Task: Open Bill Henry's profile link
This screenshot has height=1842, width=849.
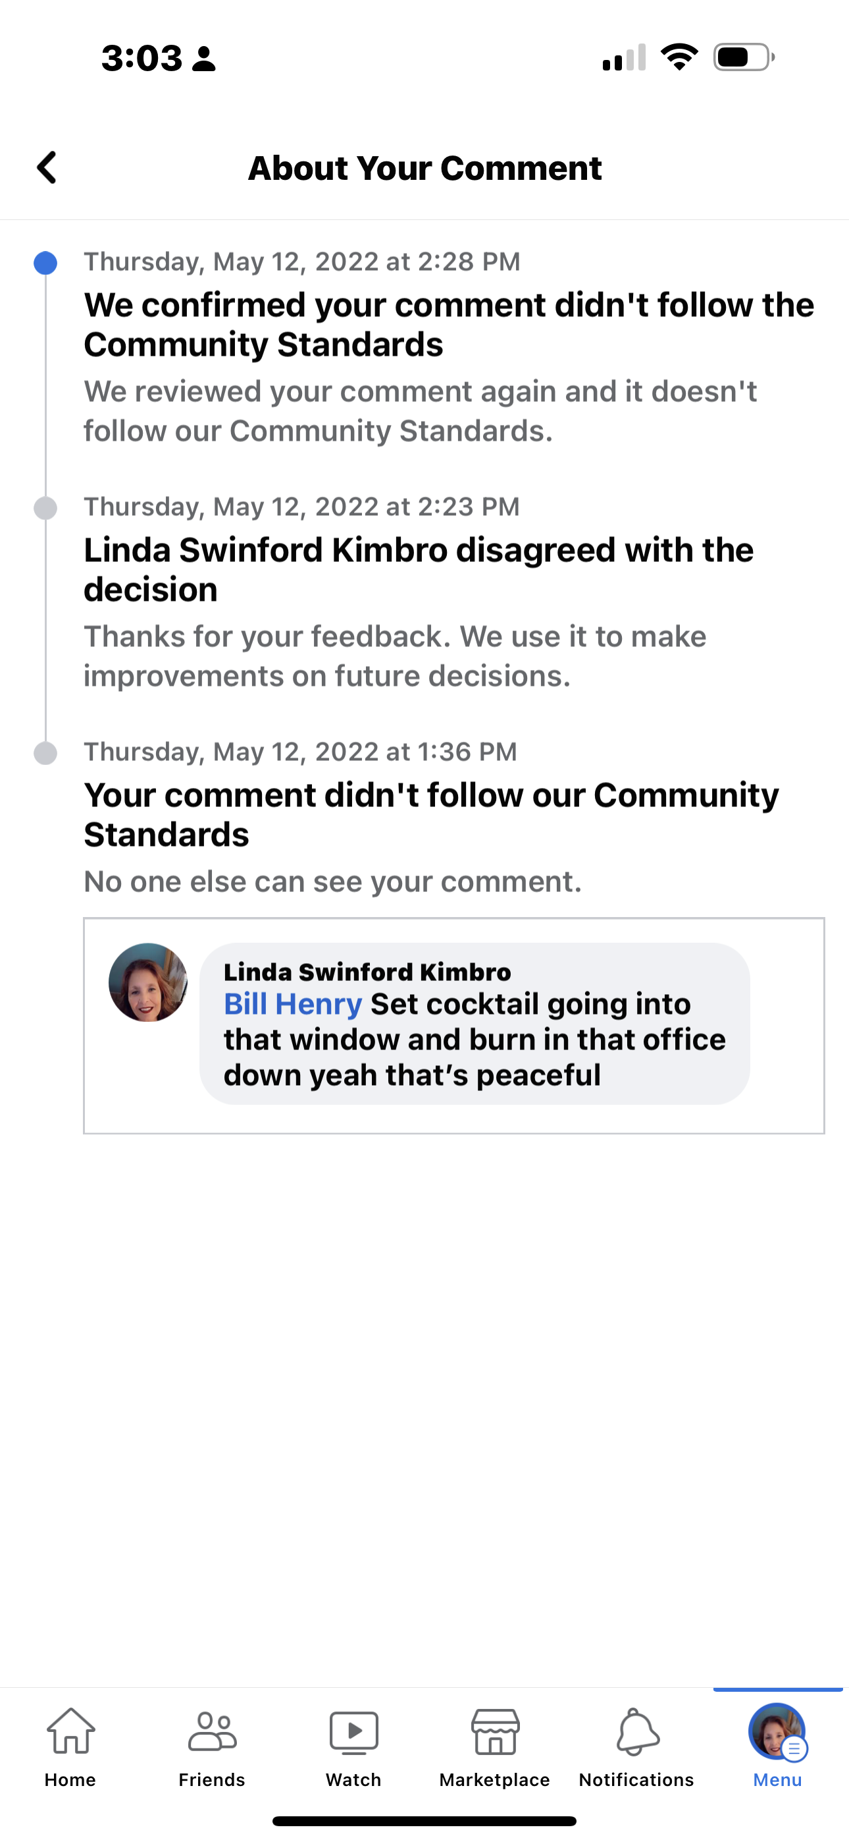Action: click(x=292, y=1004)
